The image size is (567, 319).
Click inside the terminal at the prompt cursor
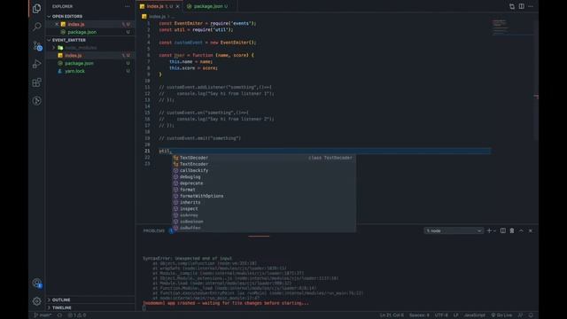[x=144, y=308]
